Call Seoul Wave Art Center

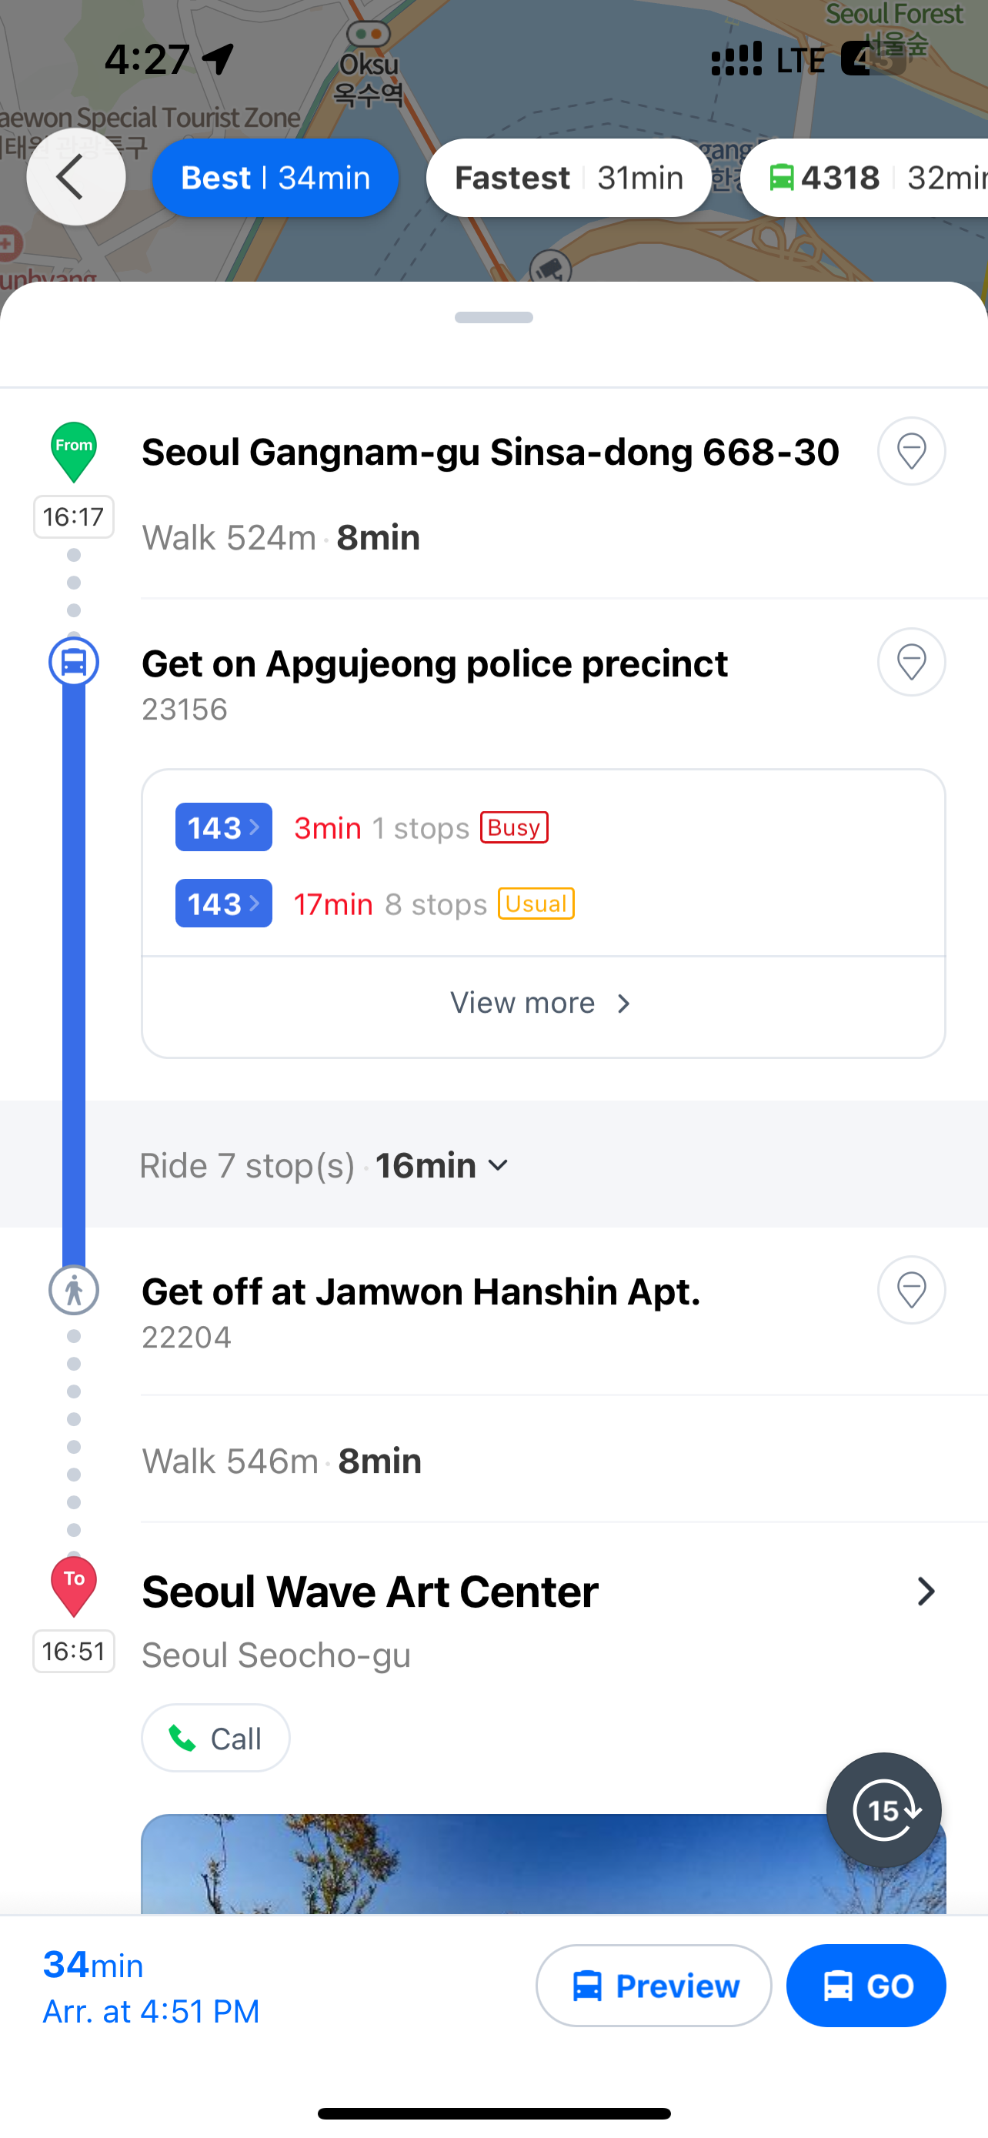(215, 1738)
